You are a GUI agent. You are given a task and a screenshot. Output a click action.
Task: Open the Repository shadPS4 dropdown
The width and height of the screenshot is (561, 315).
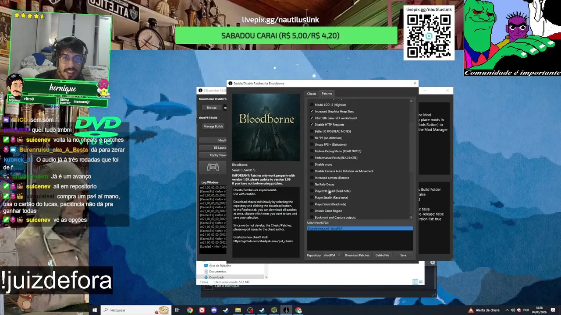pos(332,255)
